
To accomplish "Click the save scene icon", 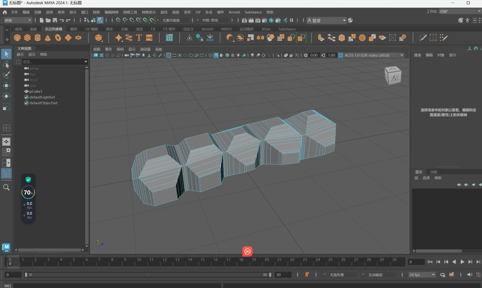I will point(55,20).
